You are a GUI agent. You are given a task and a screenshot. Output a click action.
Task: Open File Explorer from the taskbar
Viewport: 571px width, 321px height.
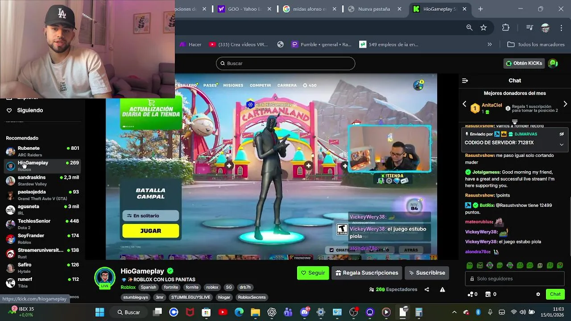(255, 312)
